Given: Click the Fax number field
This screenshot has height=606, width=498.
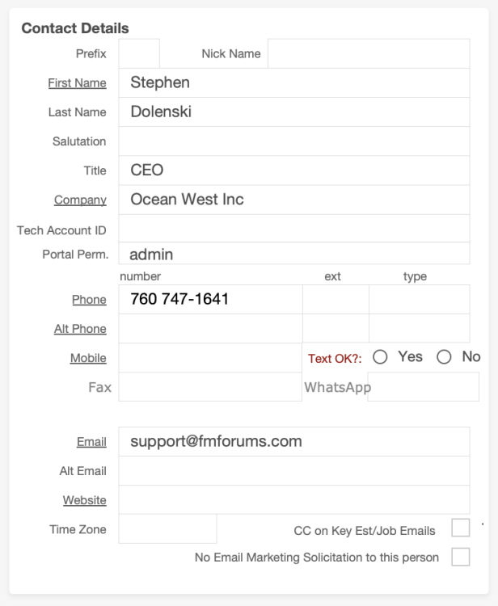Looking at the screenshot, I should (209, 387).
